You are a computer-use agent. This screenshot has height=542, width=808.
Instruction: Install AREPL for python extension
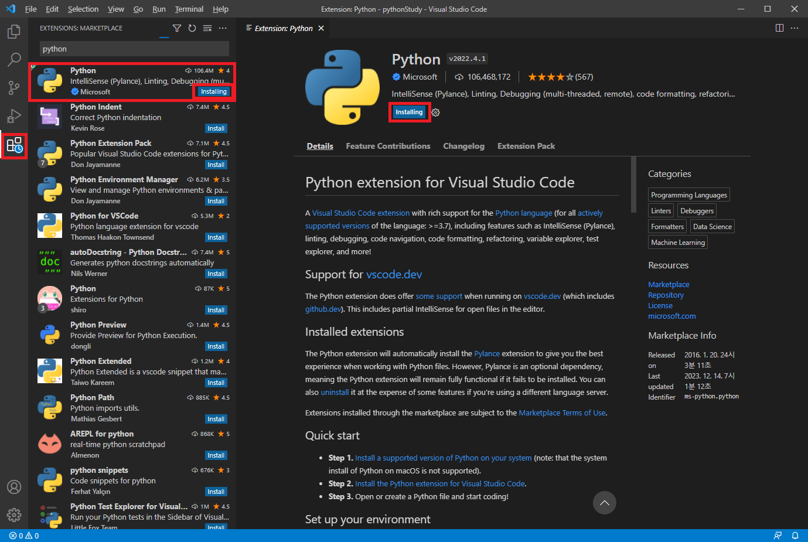(216, 455)
